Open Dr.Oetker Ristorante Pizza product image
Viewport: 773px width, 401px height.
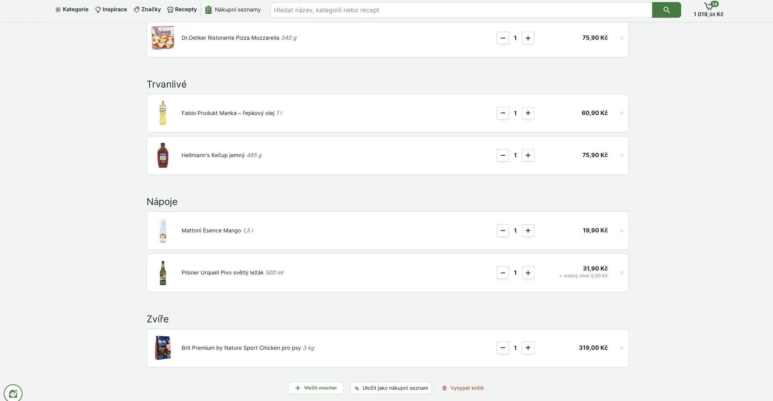163,38
